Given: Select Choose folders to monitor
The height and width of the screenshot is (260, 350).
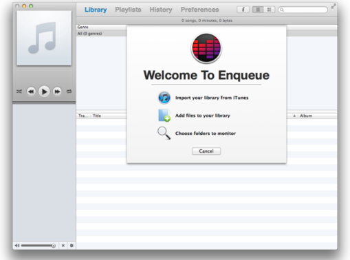Looking at the screenshot, I should [206, 133].
